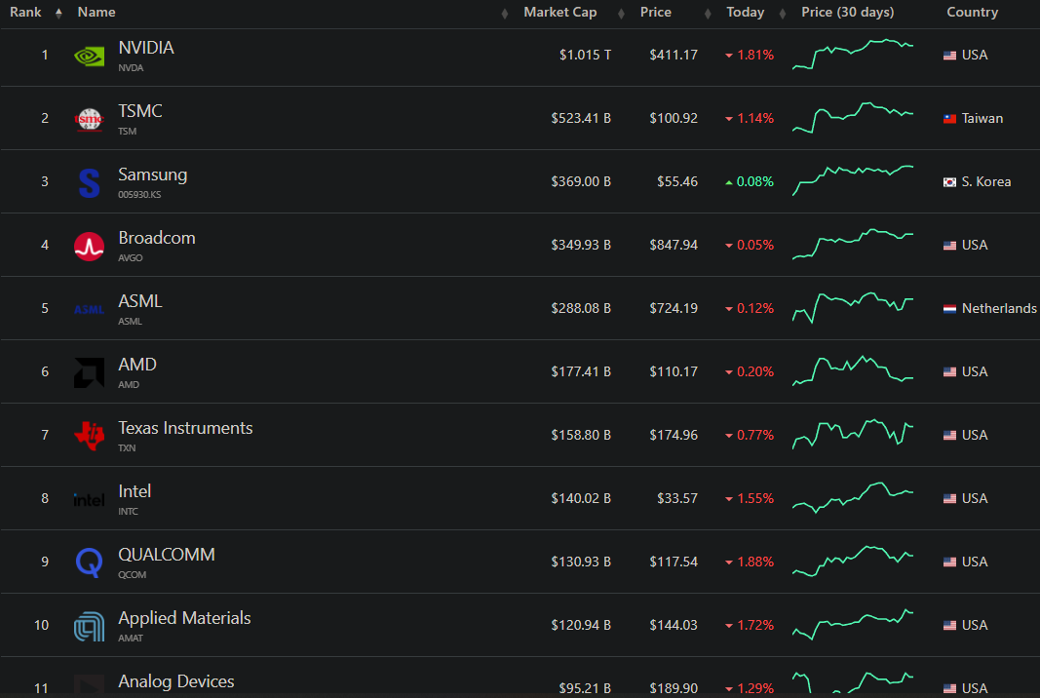Viewport: 1040px width, 698px height.
Task: Click the AMD logo icon
Action: pos(89,372)
